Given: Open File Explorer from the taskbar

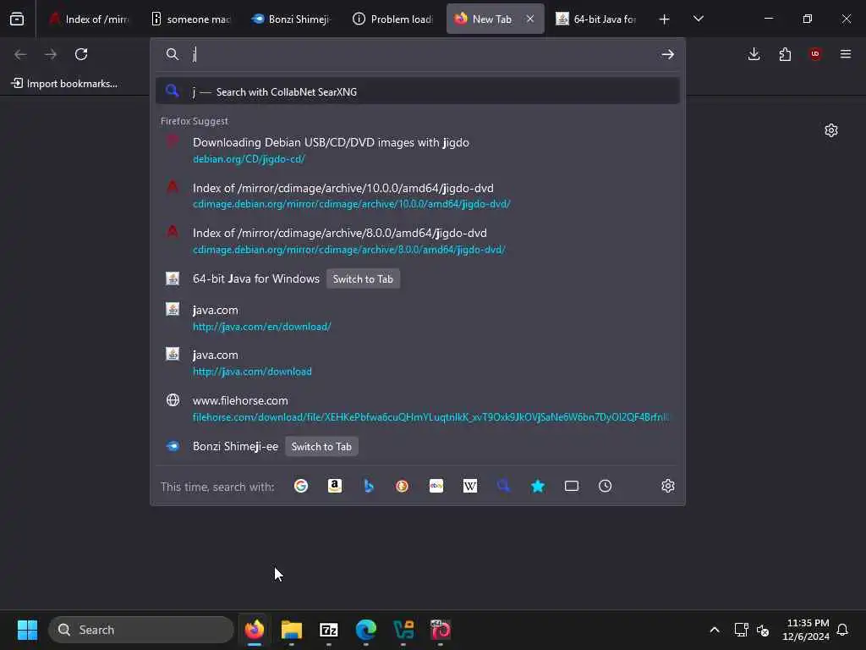Looking at the screenshot, I should click(x=292, y=630).
